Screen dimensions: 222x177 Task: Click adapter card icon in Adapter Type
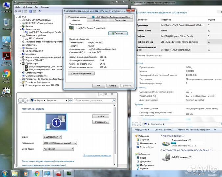click(72, 28)
